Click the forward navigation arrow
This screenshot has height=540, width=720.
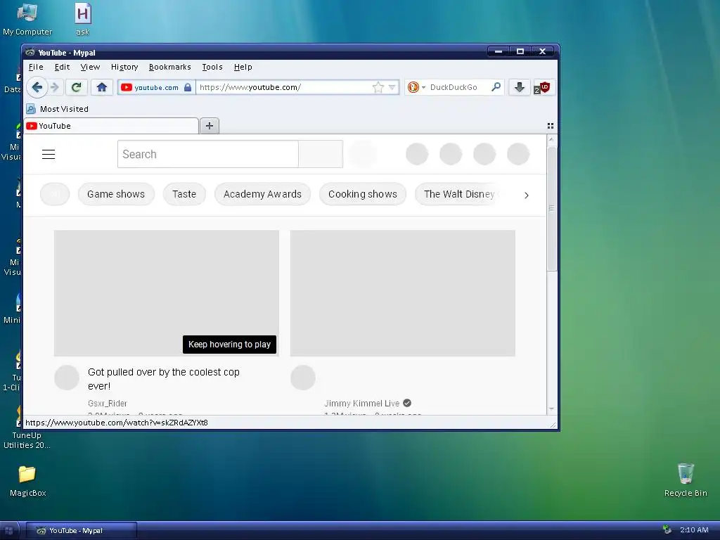point(55,87)
